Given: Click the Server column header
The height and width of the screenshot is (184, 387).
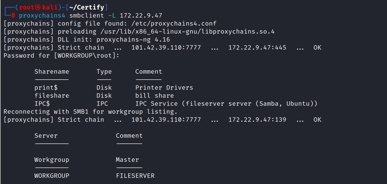Looking at the screenshot, I should 46,136.
